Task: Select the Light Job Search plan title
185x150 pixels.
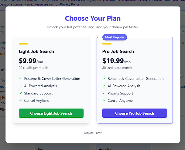Action: tap(36, 52)
